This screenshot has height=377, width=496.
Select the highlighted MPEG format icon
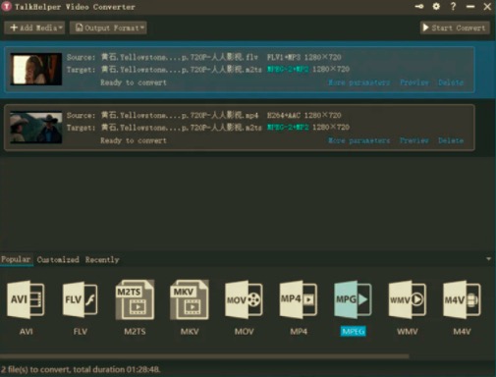[x=353, y=299]
